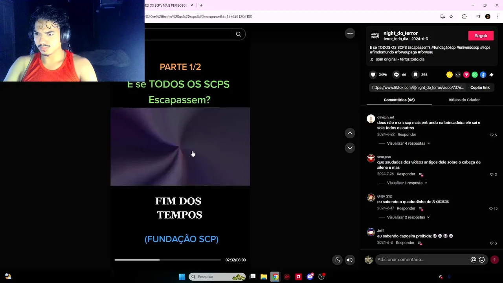The image size is (503, 283).
Task: Open Discord from the taskbar
Action: point(310,277)
